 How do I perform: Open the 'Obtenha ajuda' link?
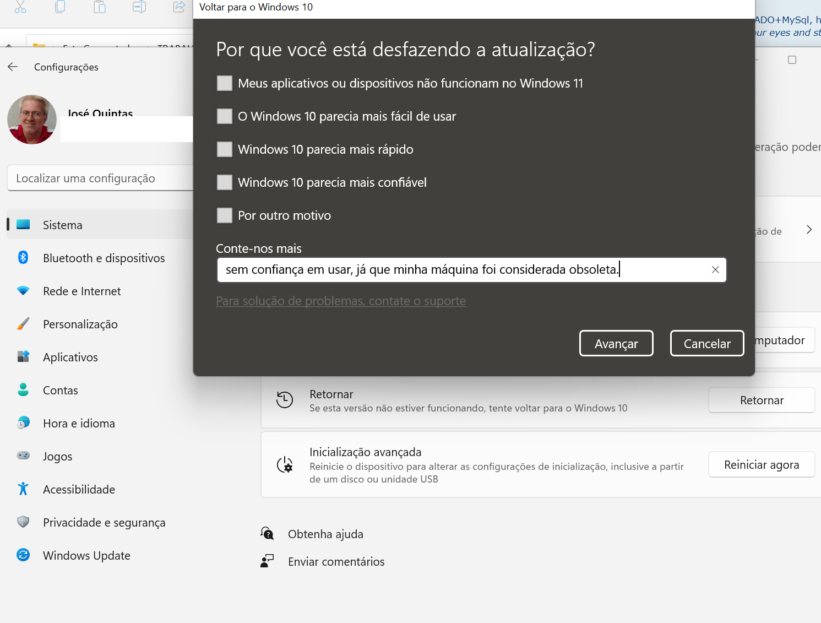[325, 534]
